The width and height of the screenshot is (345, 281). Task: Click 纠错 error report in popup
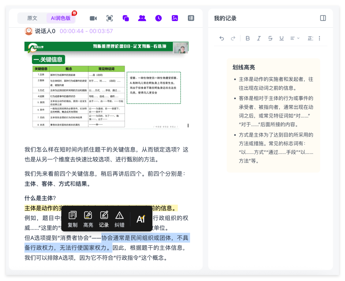click(119, 219)
